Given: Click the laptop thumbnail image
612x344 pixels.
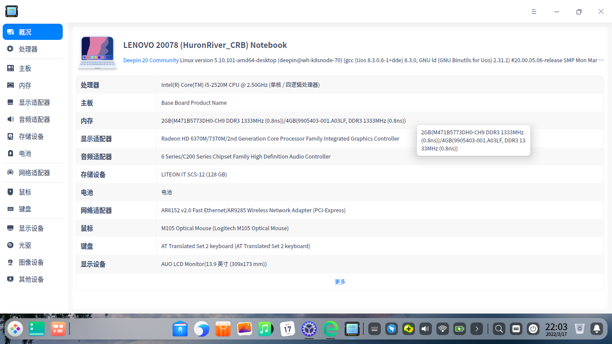Looking at the screenshot, I should coord(97,52).
